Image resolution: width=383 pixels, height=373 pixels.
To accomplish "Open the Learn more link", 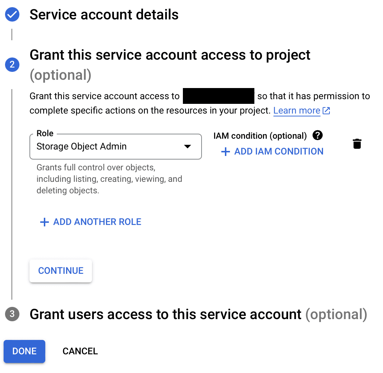I will coord(297,111).
